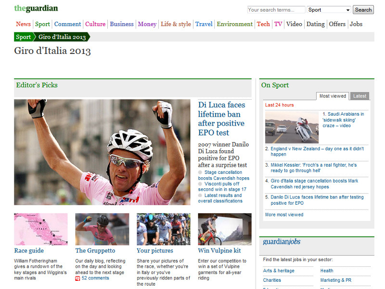Select the Most viewed tab
The height and width of the screenshot is (289, 385).
[333, 96]
